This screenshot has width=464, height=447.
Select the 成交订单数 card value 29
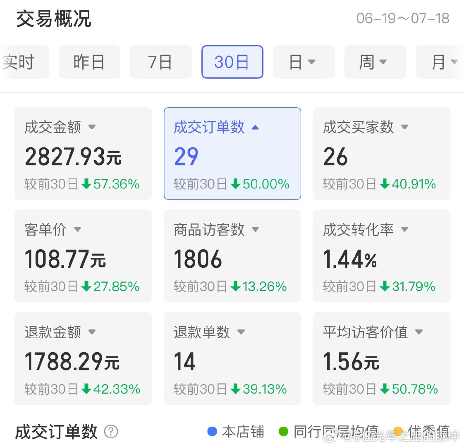click(186, 156)
